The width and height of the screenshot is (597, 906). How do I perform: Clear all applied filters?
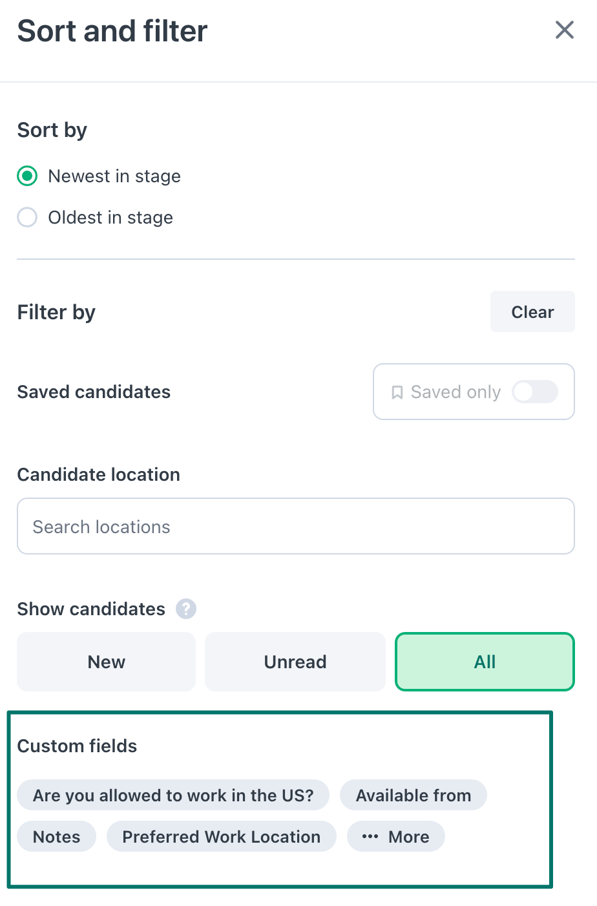[x=532, y=311]
